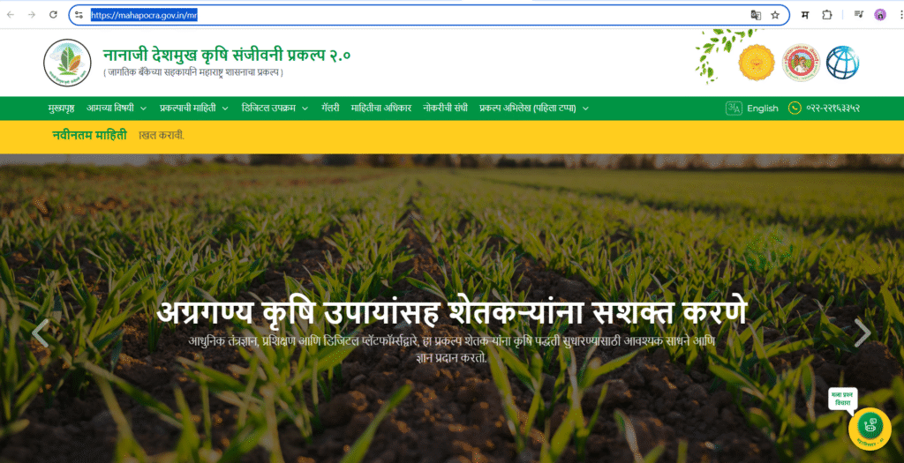Click the Maharashtra government emblem logo
Viewport: 904px width, 463px height.
[x=756, y=63]
